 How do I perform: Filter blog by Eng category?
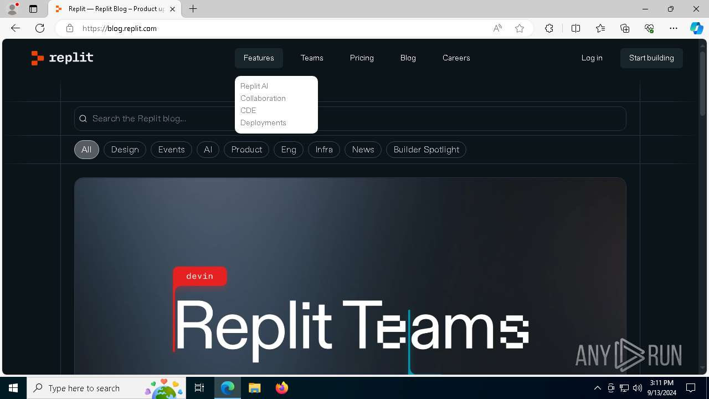coord(289,150)
